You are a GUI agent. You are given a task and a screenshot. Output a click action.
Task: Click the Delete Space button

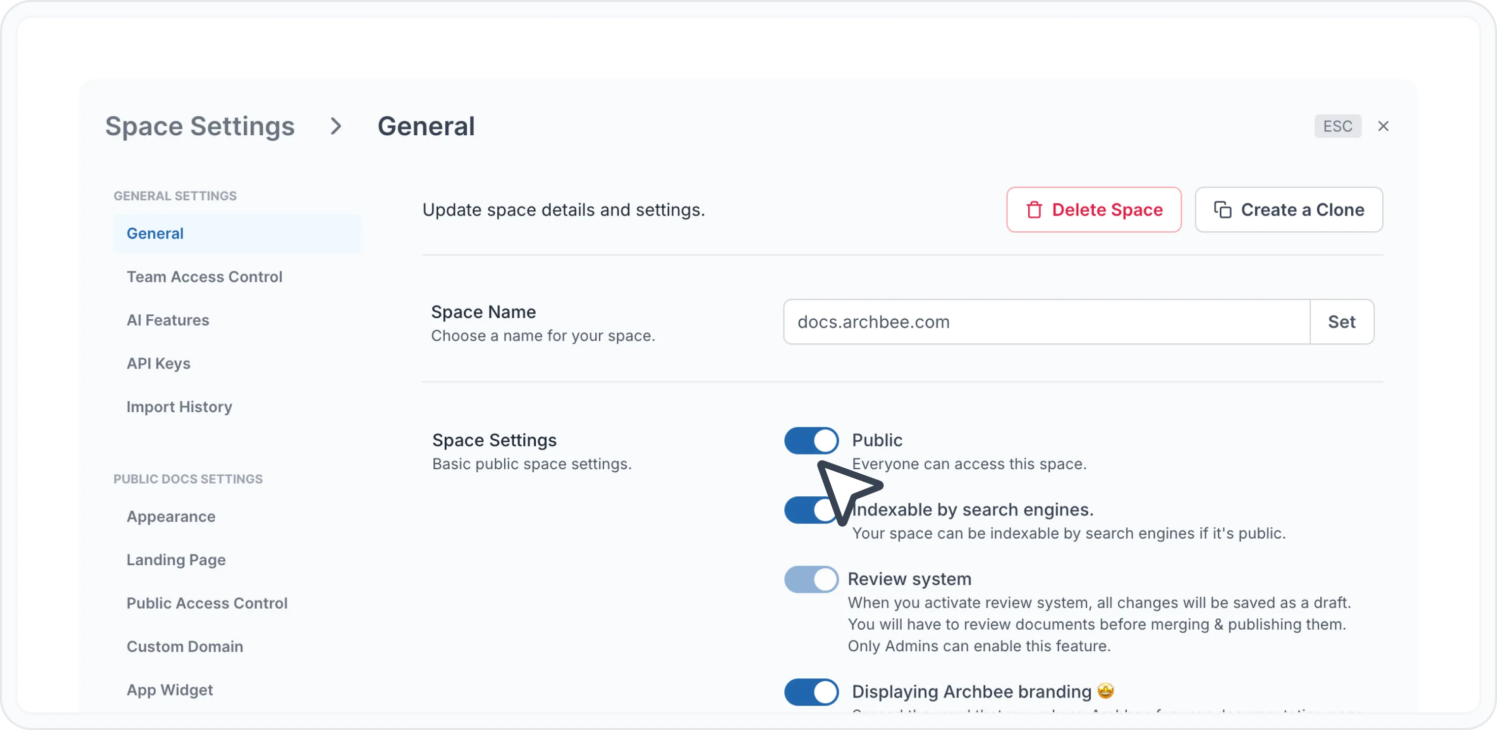click(1094, 210)
